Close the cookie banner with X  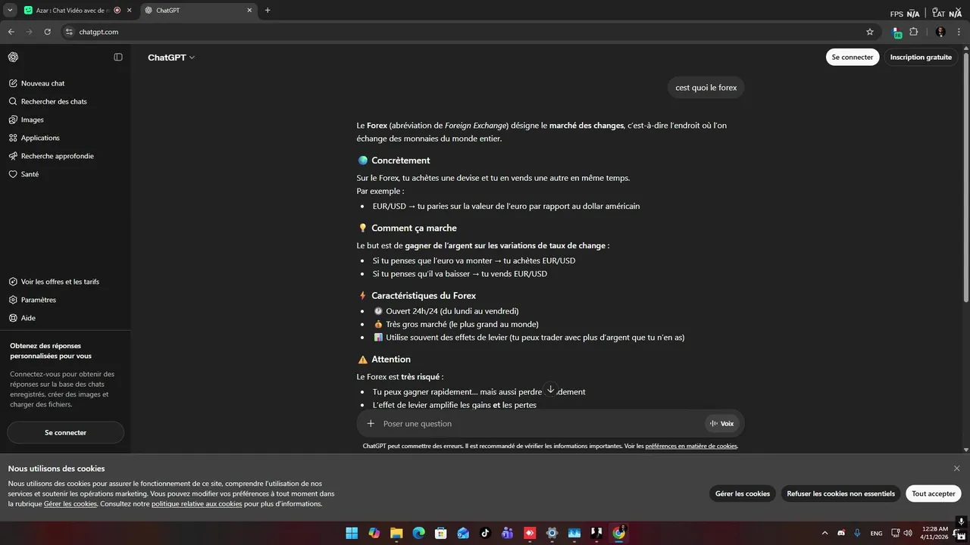coord(956,469)
